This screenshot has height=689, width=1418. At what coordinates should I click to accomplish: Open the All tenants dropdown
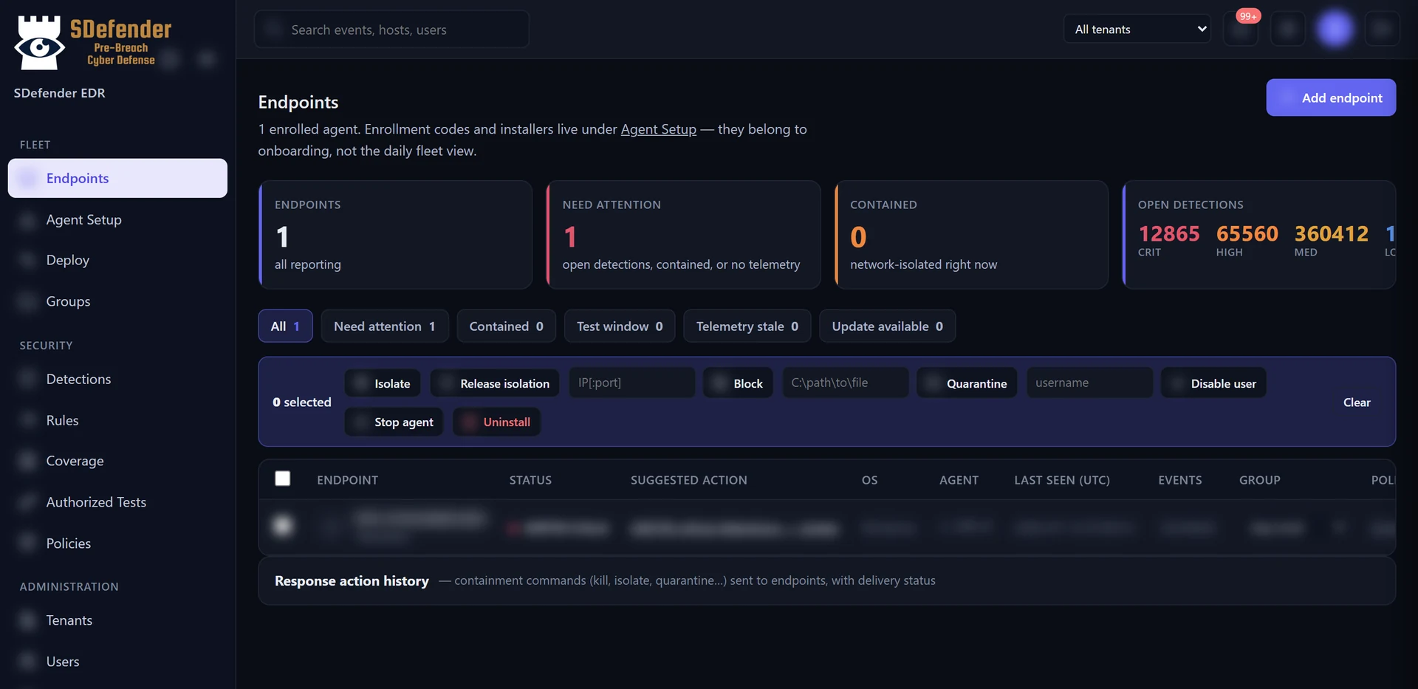(x=1137, y=29)
